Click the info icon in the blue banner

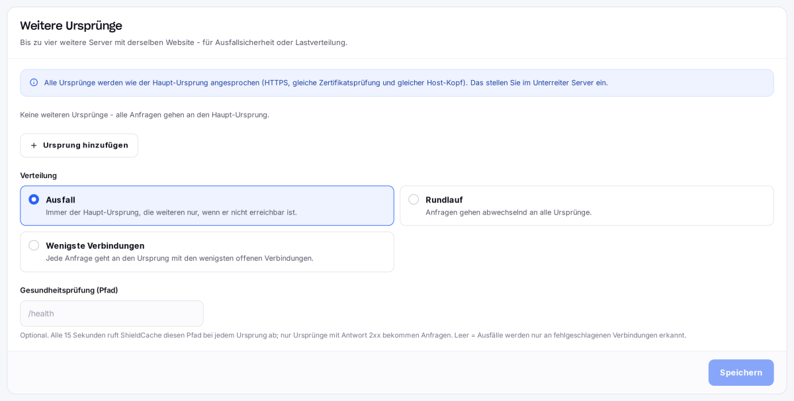34,83
